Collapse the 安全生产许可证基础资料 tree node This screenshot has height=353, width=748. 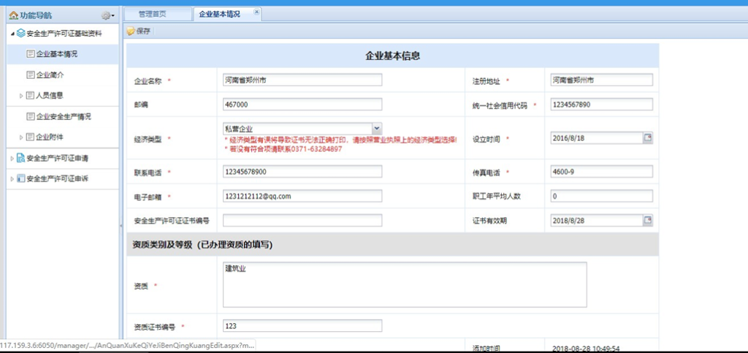[x=12, y=34]
